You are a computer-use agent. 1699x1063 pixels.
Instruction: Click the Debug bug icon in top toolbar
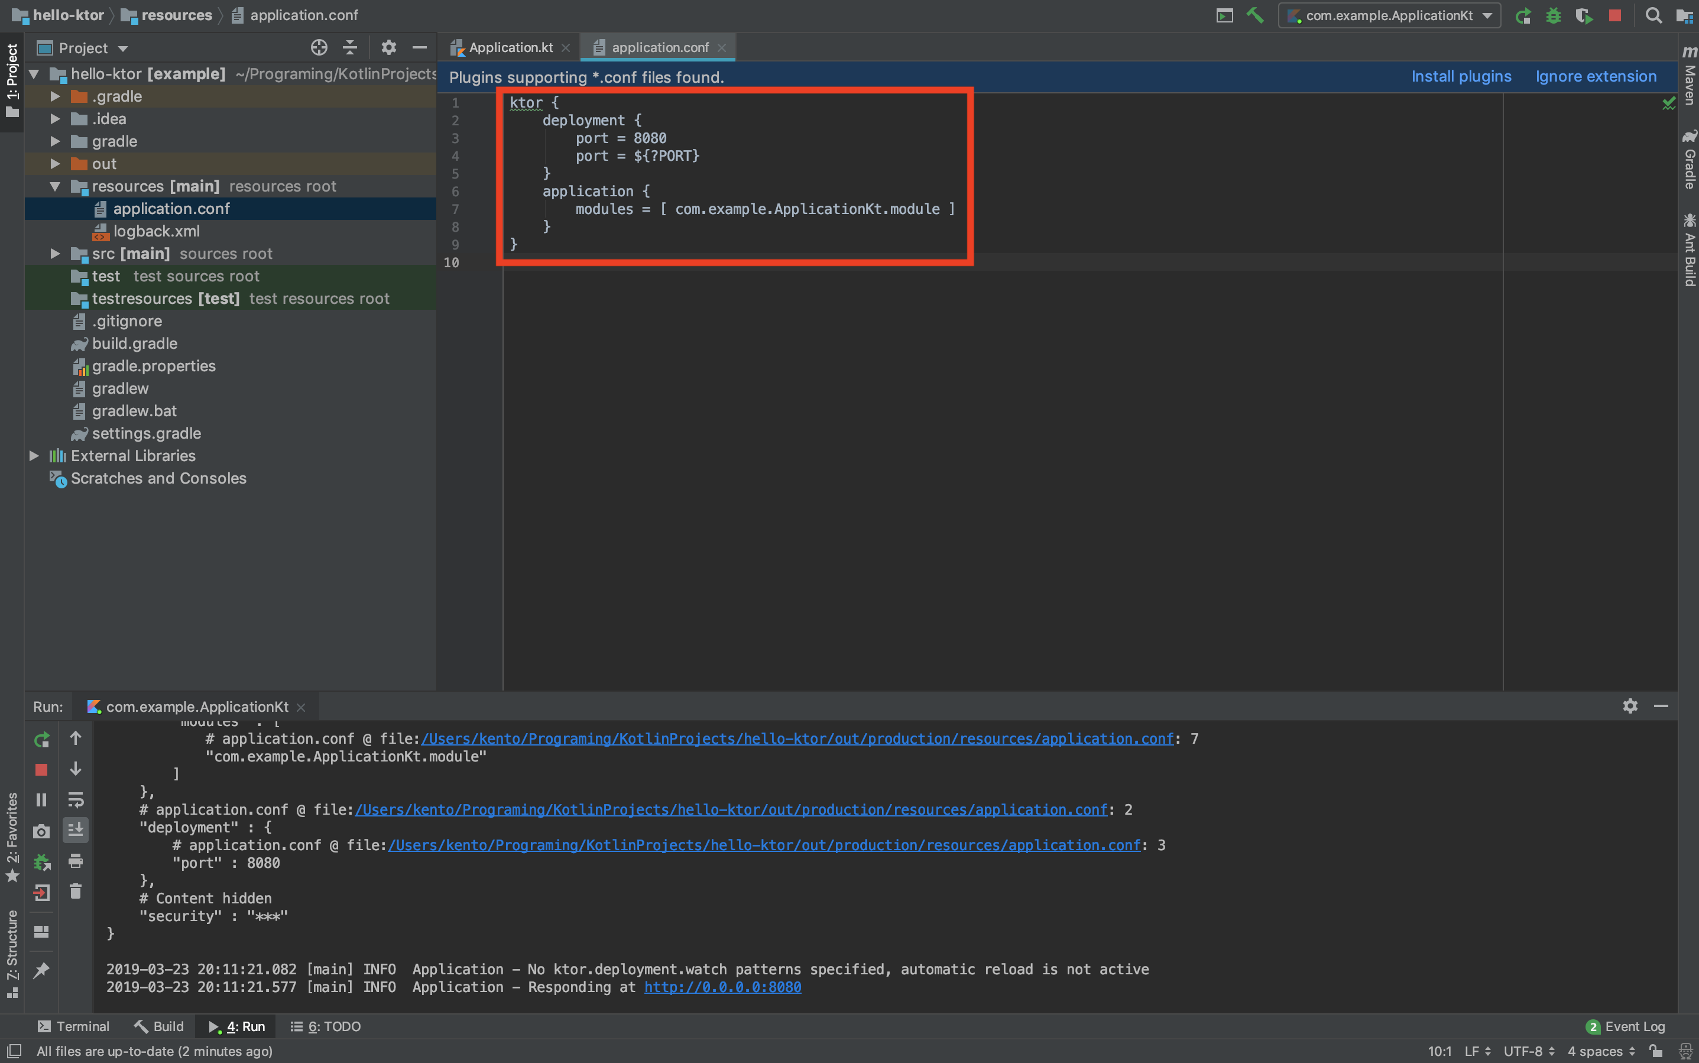pyautogui.click(x=1554, y=15)
